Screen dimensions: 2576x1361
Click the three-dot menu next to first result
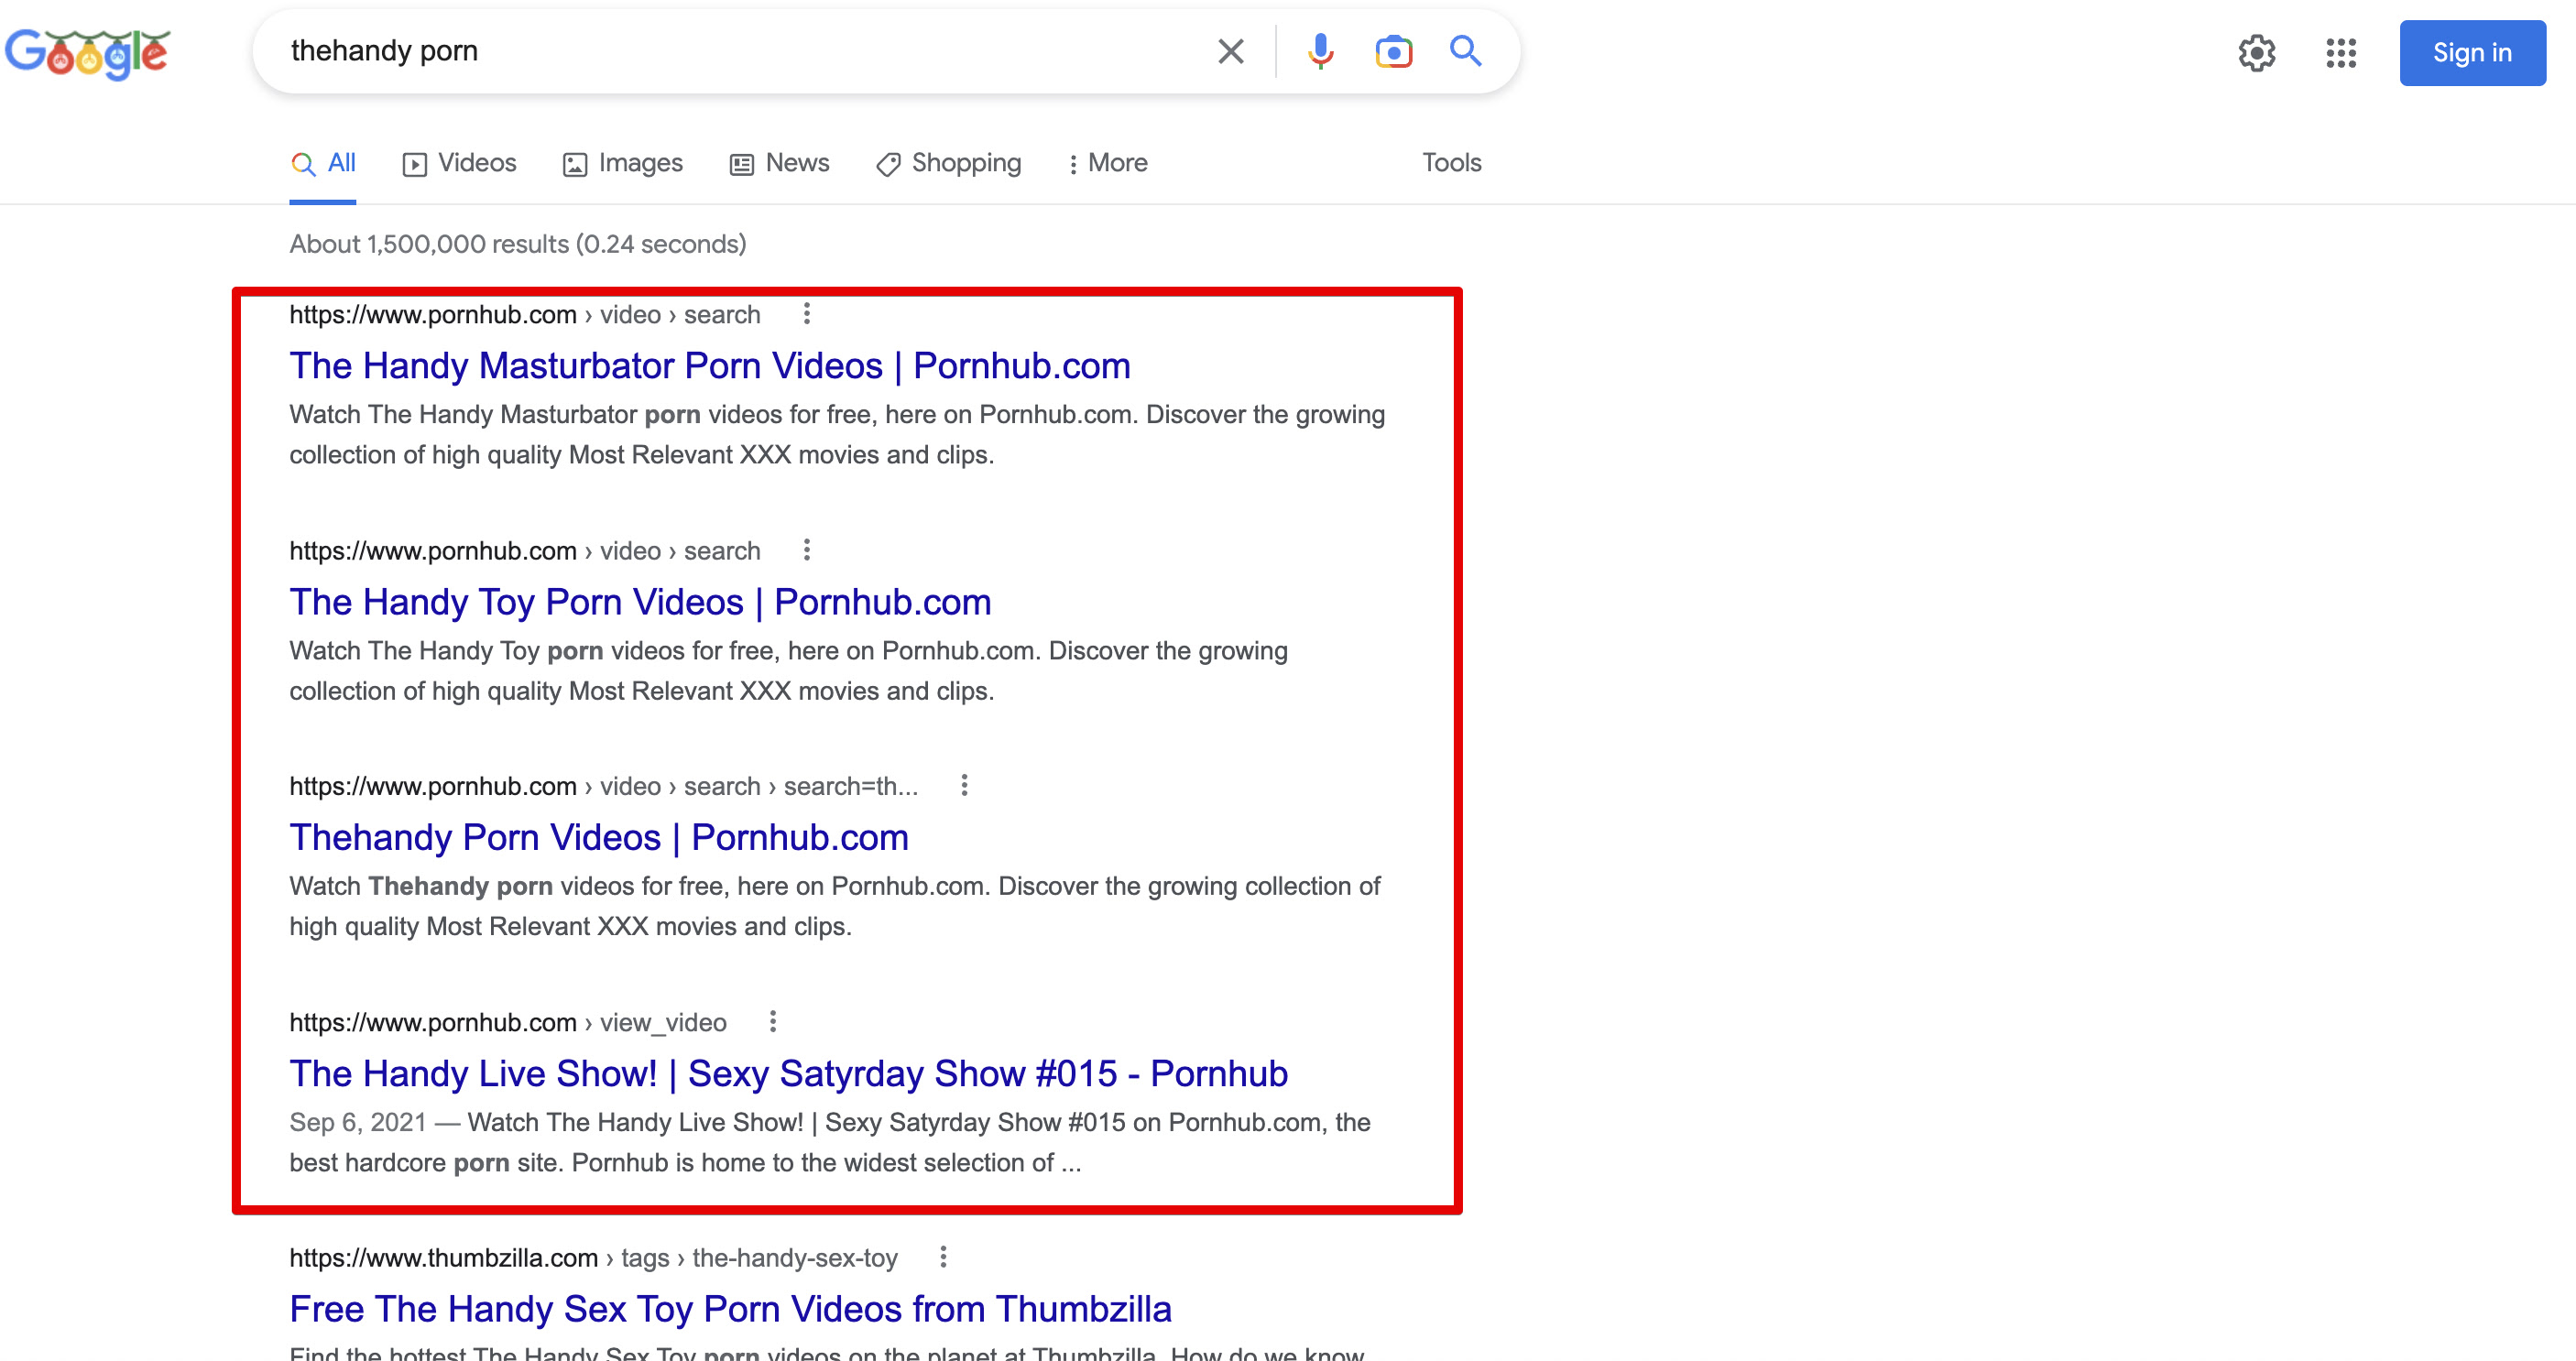[x=806, y=313]
